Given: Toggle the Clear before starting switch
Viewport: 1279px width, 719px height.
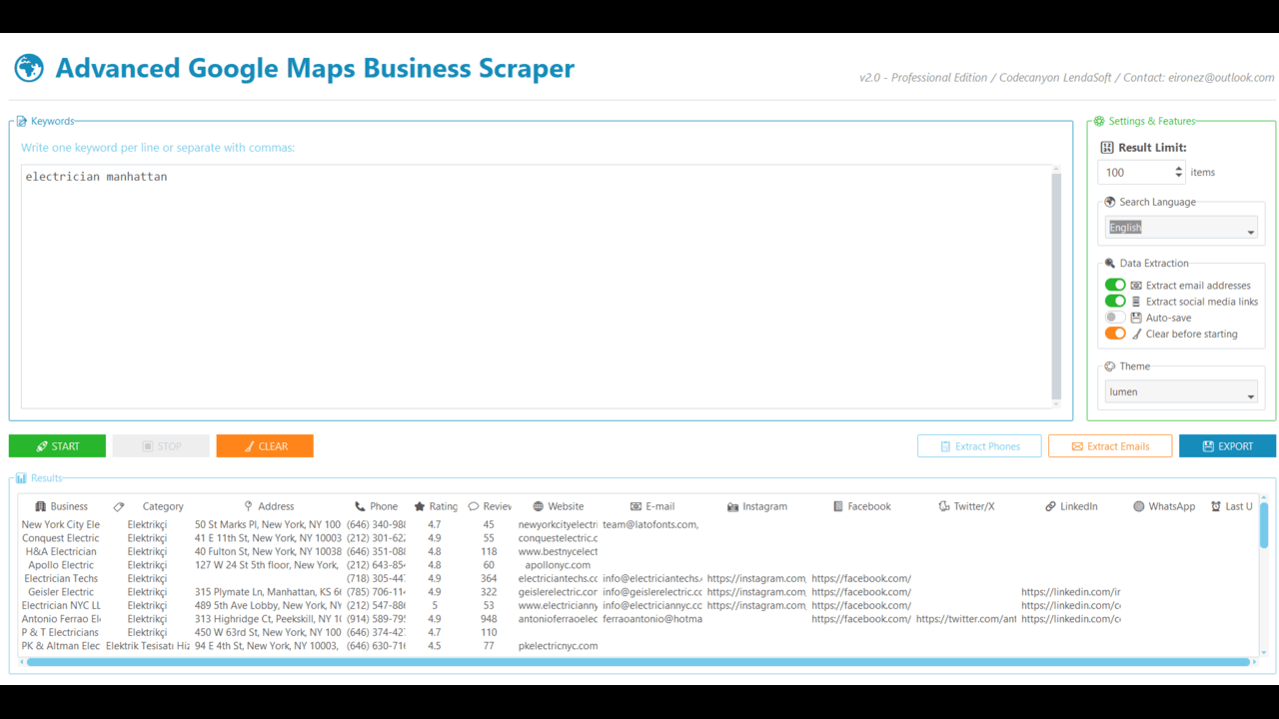Looking at the screenshot, I should pos(1115,334).
